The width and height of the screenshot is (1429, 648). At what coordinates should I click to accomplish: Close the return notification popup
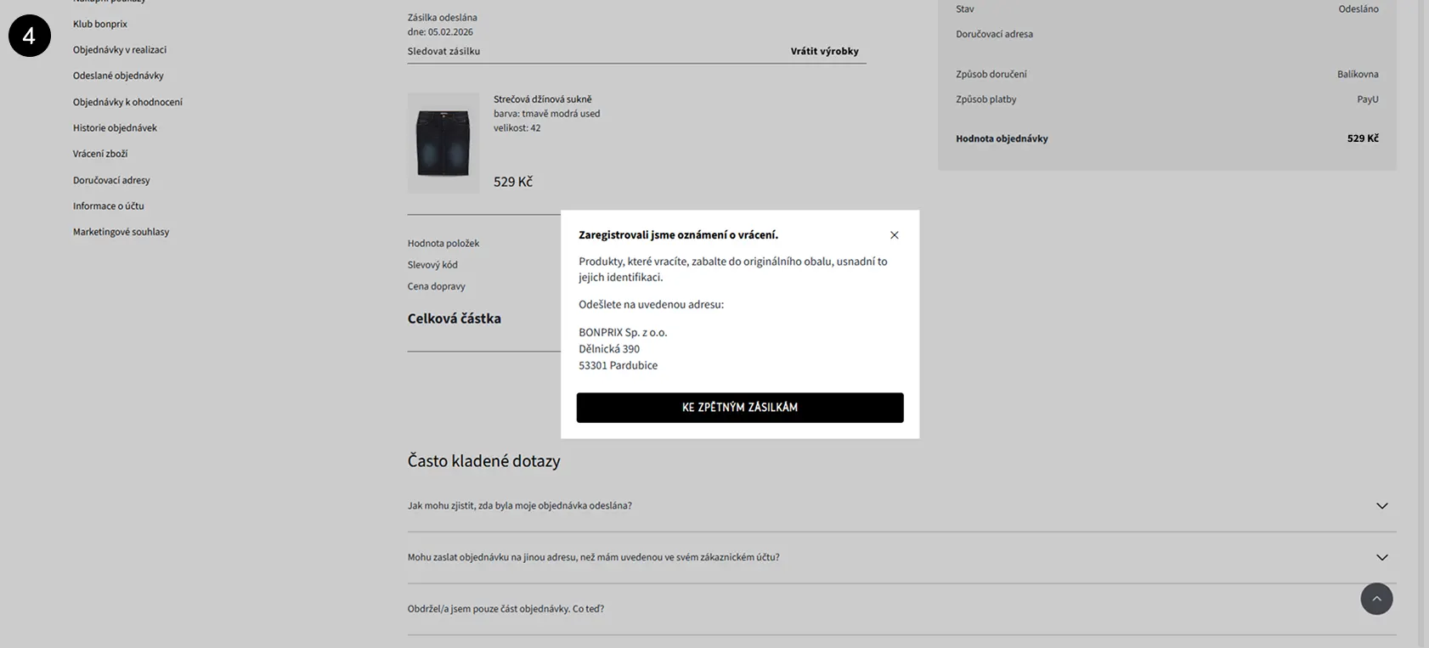(894, 235)
